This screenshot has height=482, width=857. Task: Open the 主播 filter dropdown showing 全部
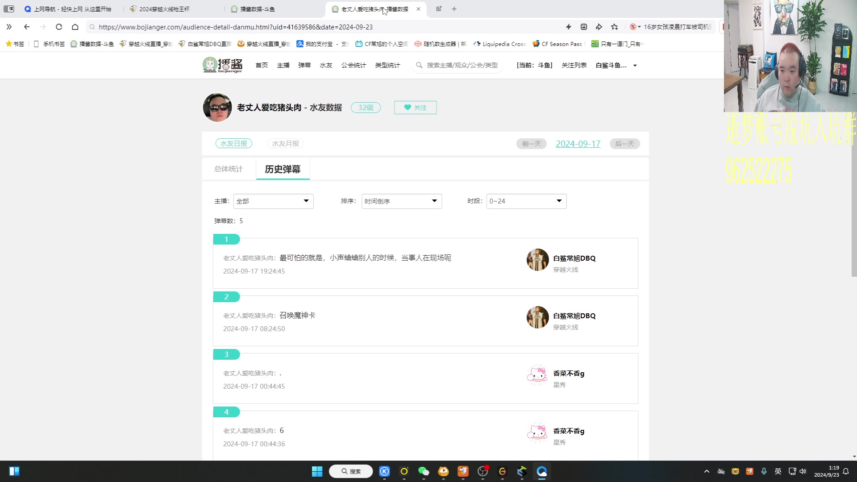tap(273, 201)
